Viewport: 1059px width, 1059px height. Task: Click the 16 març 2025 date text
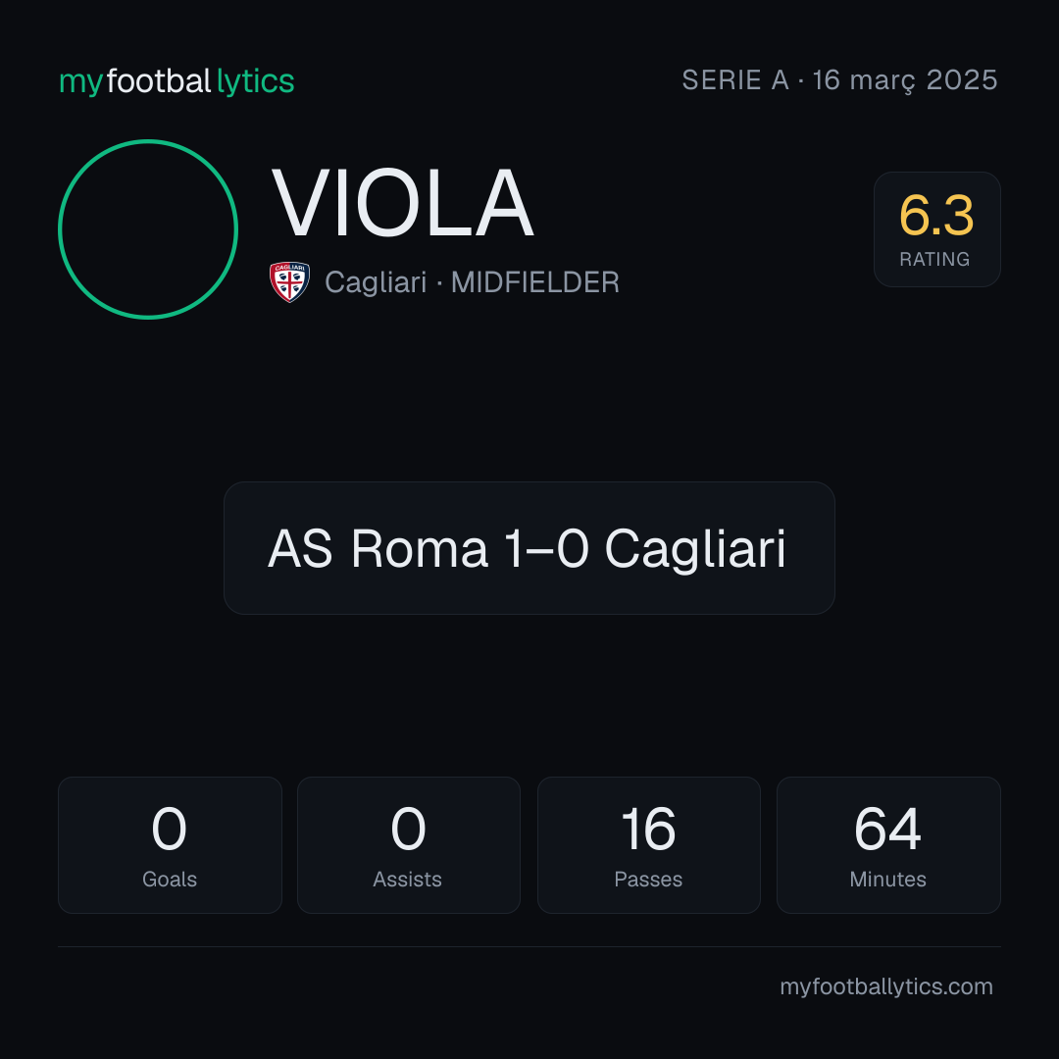pos(905,80)
